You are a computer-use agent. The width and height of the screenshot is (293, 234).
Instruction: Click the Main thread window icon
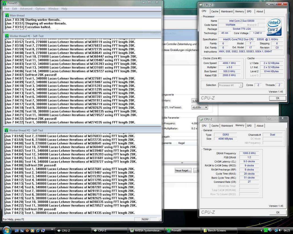click(x=7, y=15)
